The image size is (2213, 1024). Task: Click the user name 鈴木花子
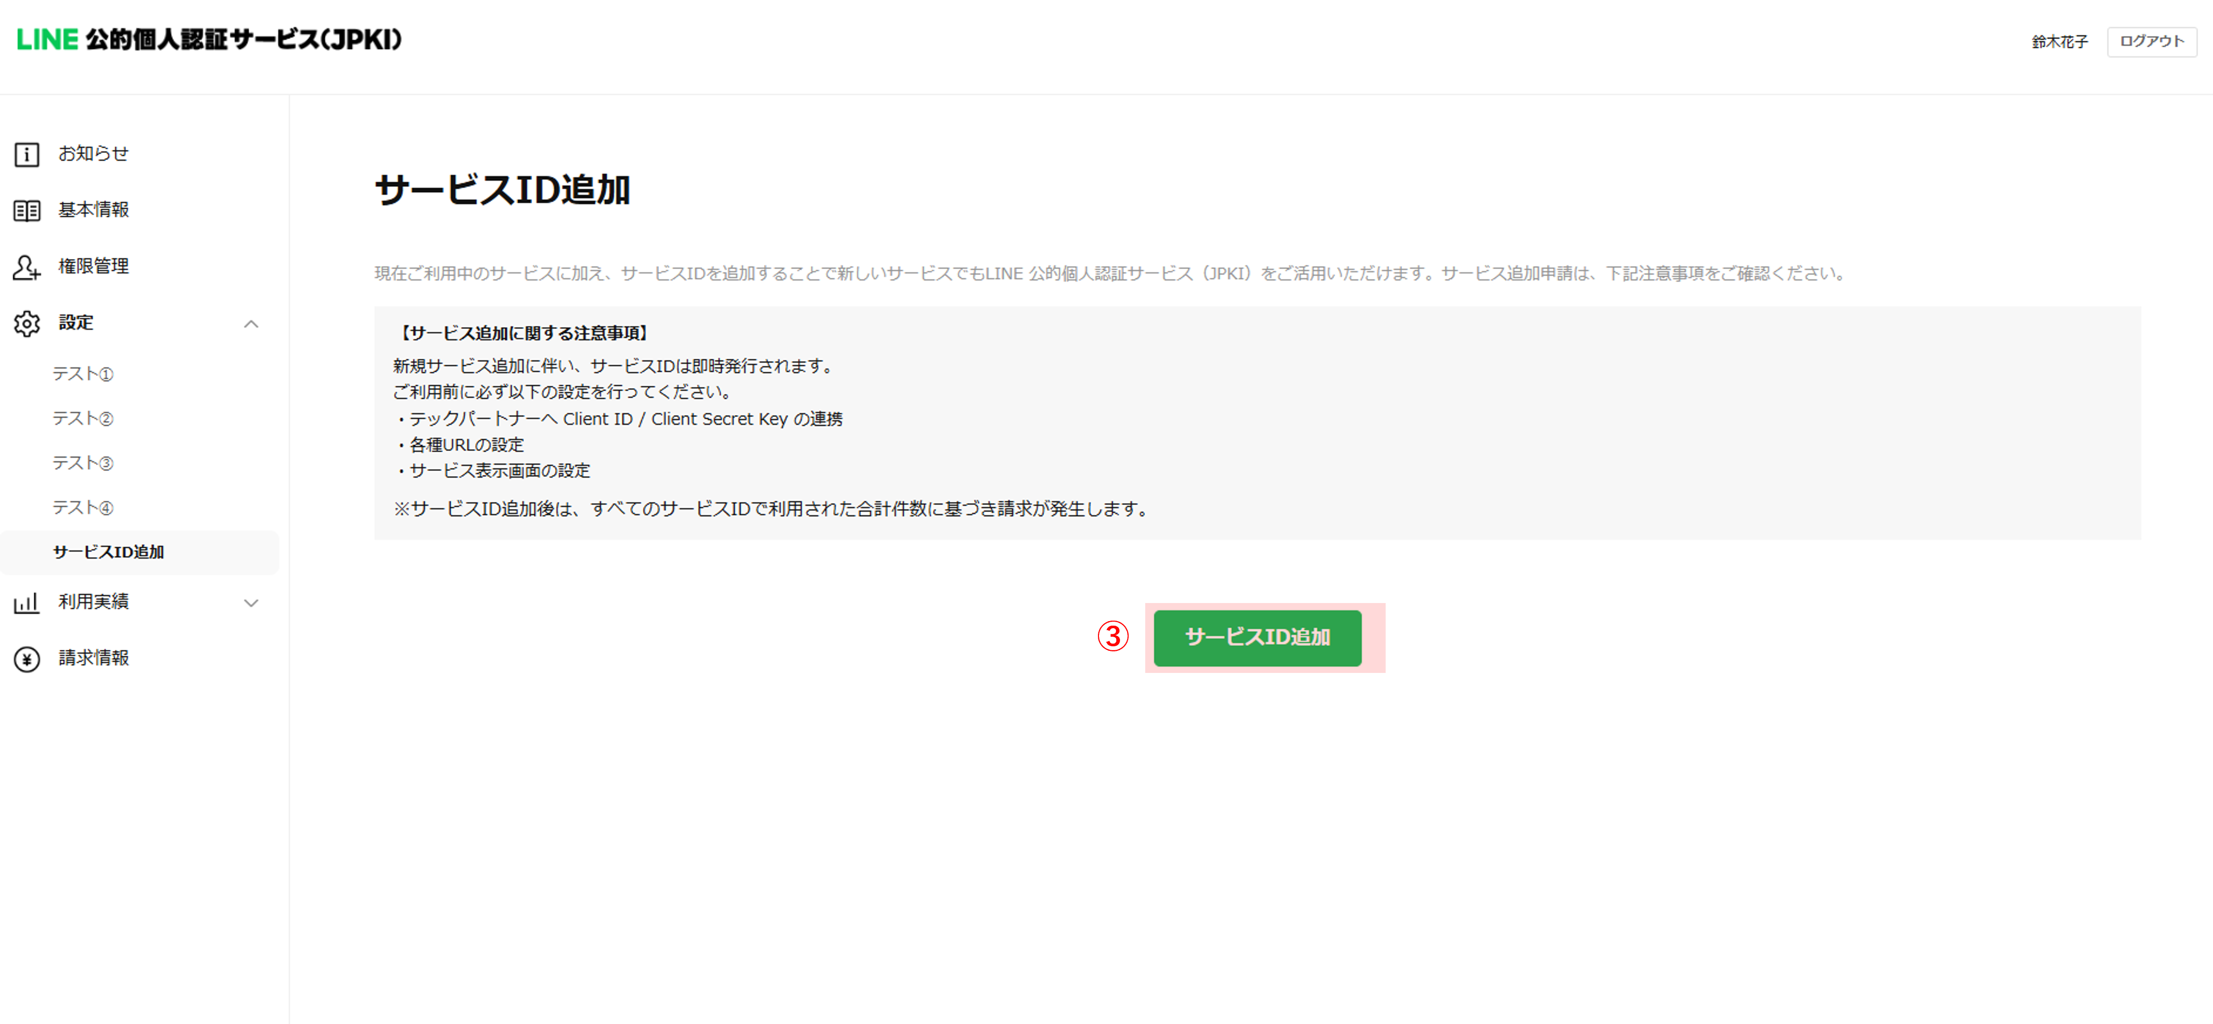click(2059, 42)
